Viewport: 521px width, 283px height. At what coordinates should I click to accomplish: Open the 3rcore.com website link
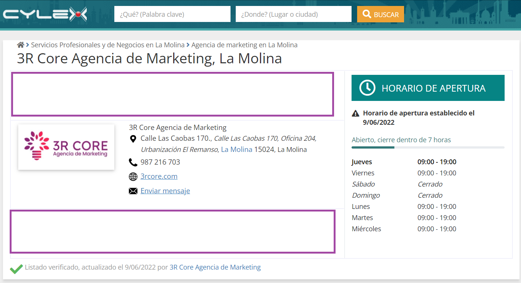(159, 177)
